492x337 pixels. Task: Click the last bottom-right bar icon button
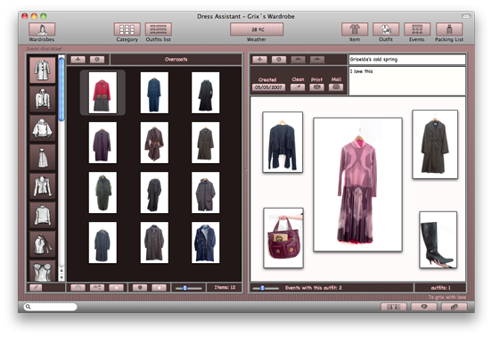[x=455, y=307]
